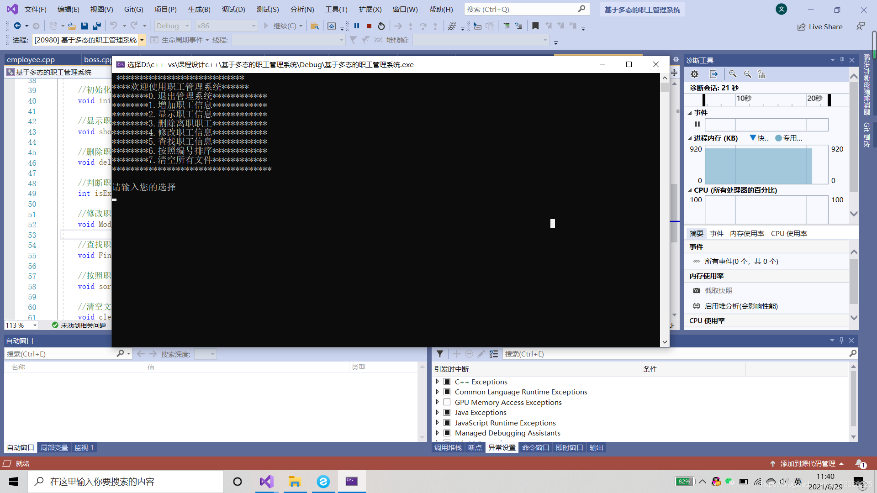Expand Java Exceptions breakpoints list
The width and height of the screenshot is (877, 493).
[437, 412]
